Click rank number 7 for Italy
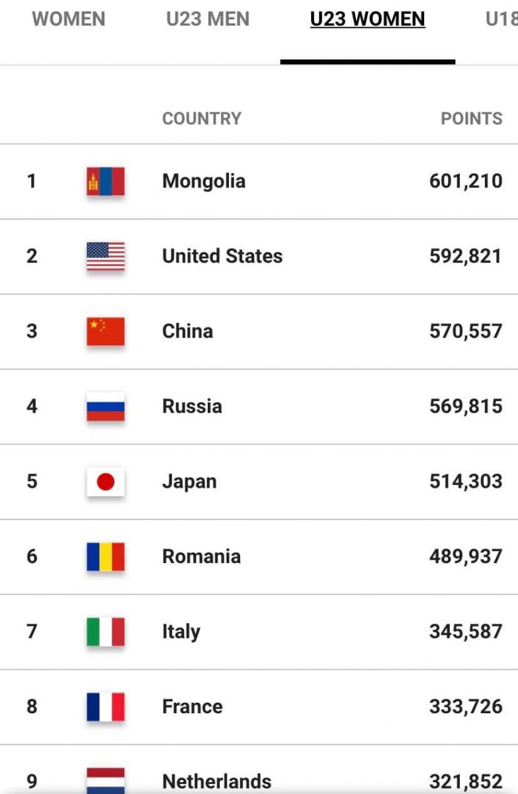The width and height of the screenshot is (518, 794). point(32,631)
